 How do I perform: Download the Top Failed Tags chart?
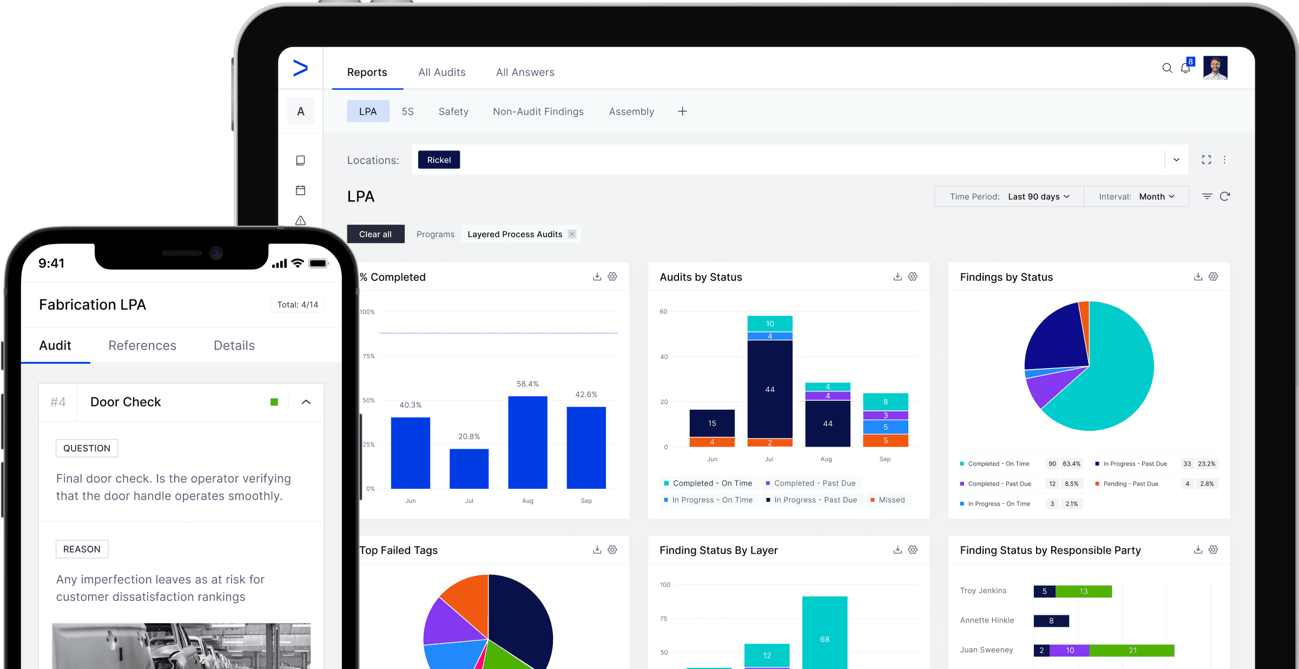pyautogui.click(x=597, y=550)
